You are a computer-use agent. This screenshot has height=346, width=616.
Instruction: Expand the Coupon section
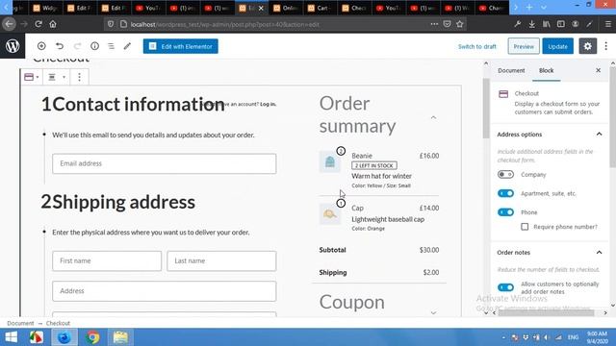pyautogui.click(x=433, y=312)
